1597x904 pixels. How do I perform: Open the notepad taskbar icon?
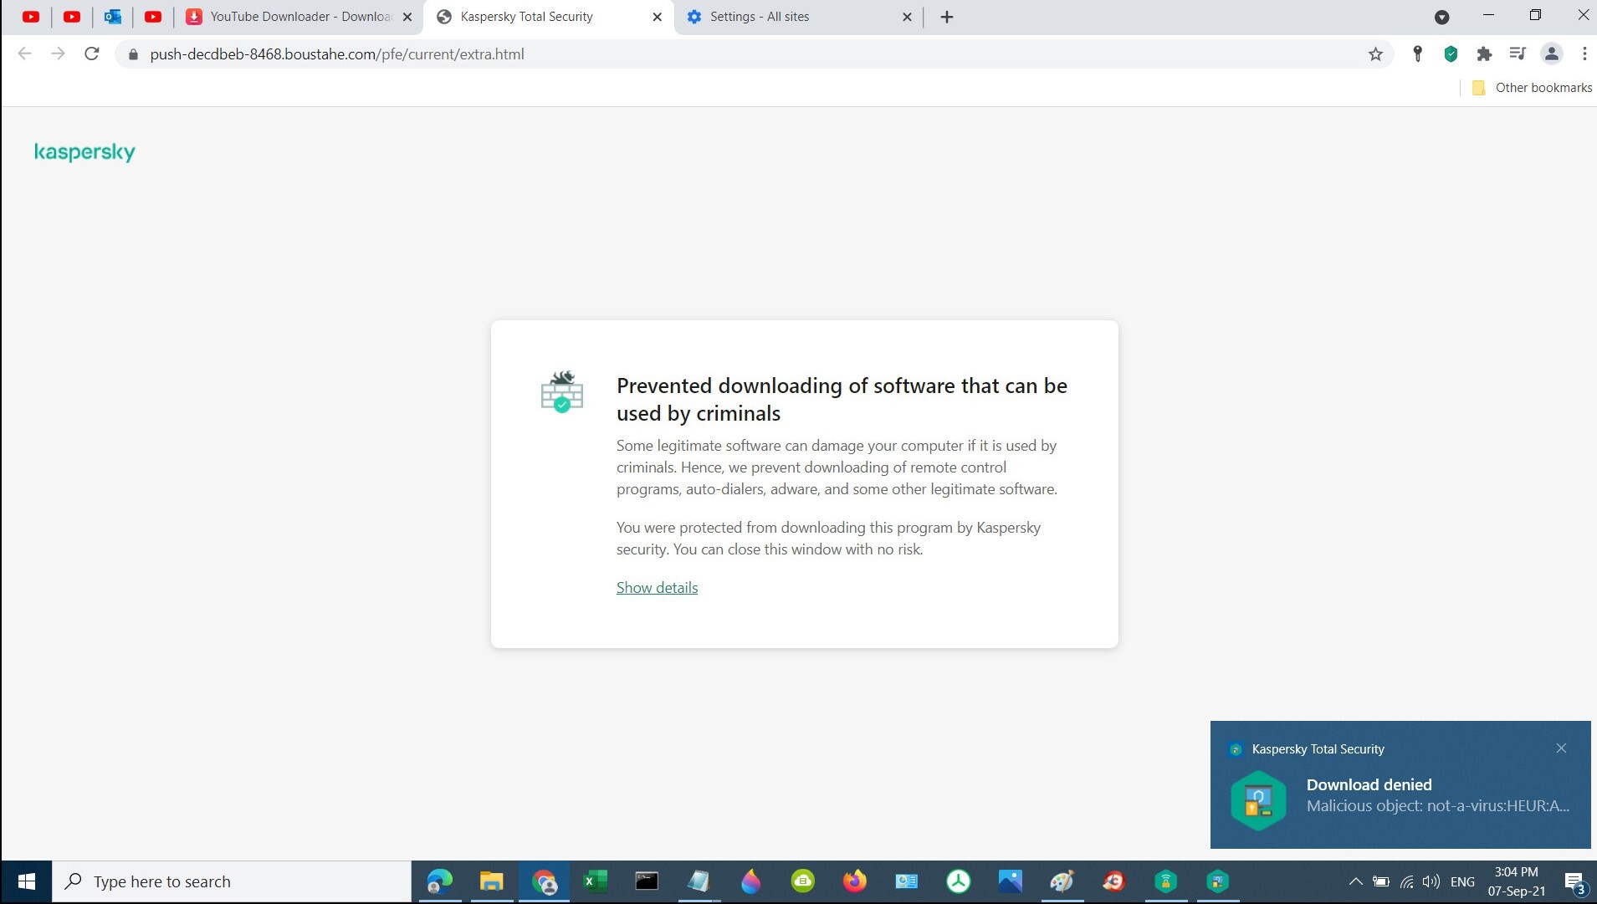pyautogui.click(x=699, y=881)
